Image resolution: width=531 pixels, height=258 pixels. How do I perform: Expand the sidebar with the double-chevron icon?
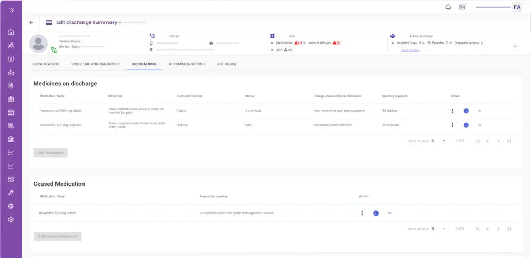click(11, 10)
